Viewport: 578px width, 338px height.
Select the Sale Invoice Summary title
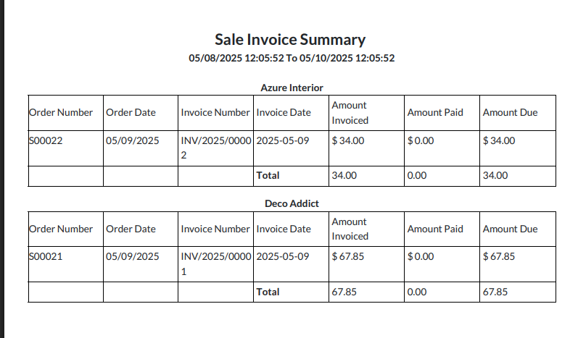pos(290,40)
